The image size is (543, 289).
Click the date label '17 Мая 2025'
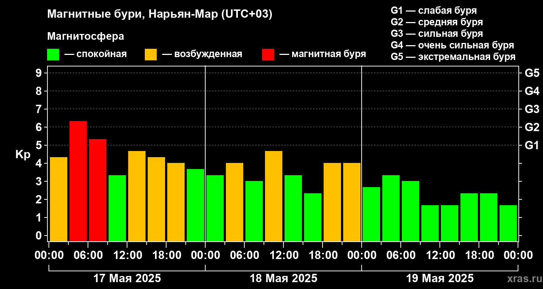pos(127,279)
